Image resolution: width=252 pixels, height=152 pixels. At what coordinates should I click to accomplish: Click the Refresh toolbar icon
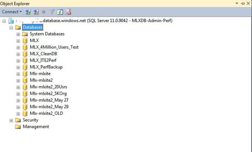[x=60, y=12]
